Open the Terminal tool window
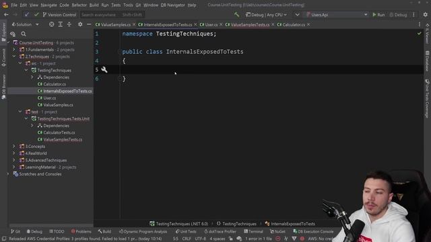431x242 pixels. tap(253, 231)
